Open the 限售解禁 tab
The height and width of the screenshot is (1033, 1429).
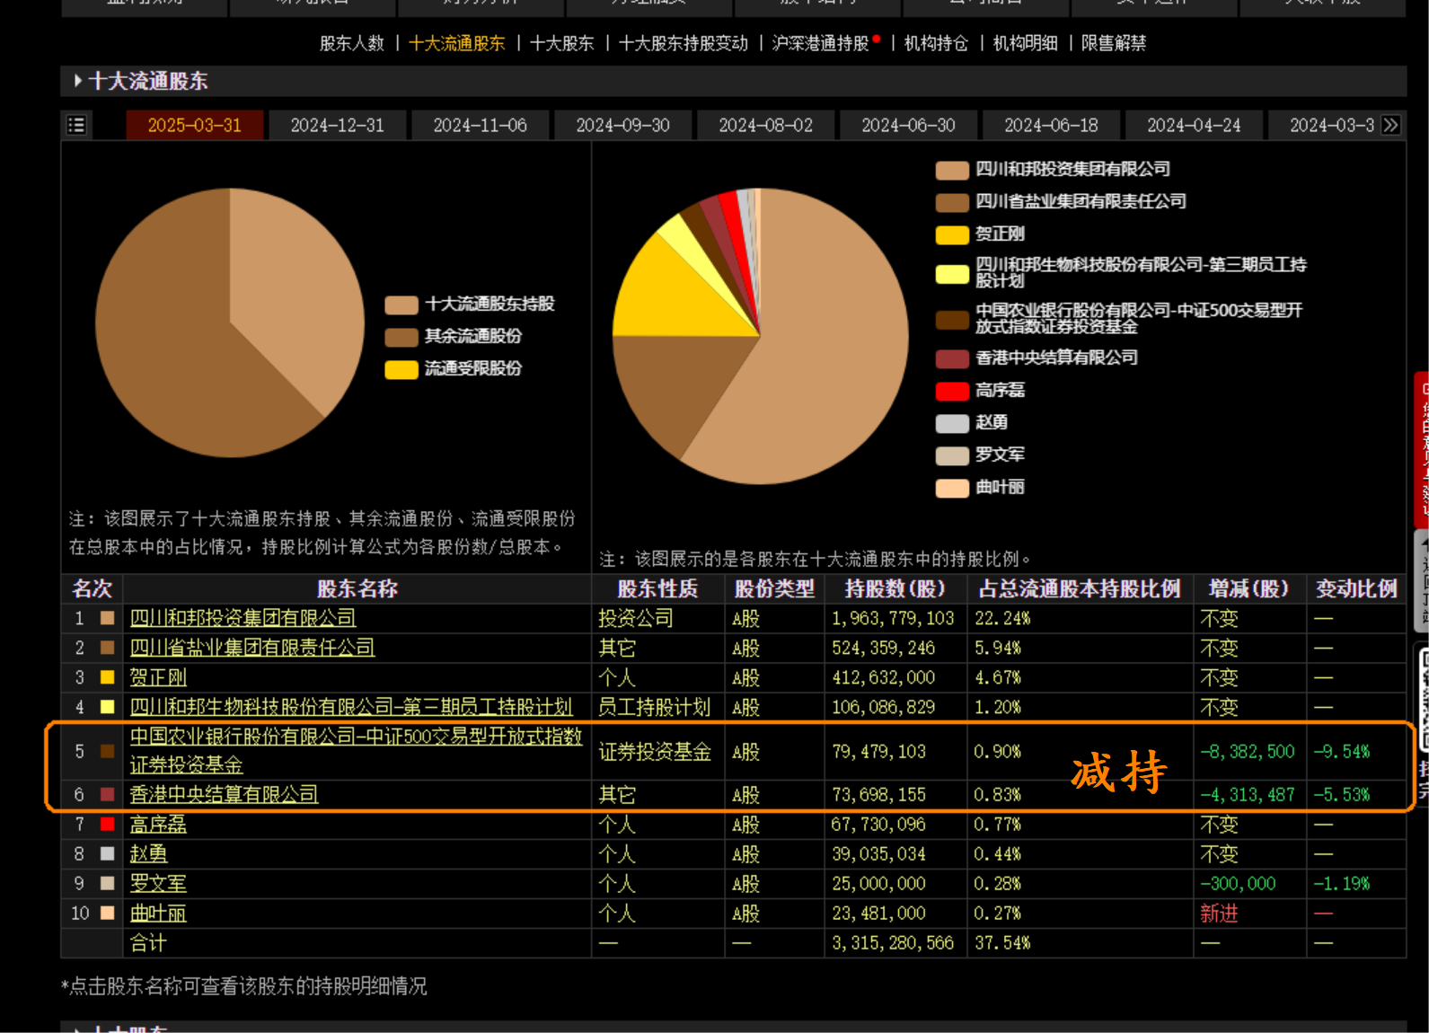point(1113,43)
